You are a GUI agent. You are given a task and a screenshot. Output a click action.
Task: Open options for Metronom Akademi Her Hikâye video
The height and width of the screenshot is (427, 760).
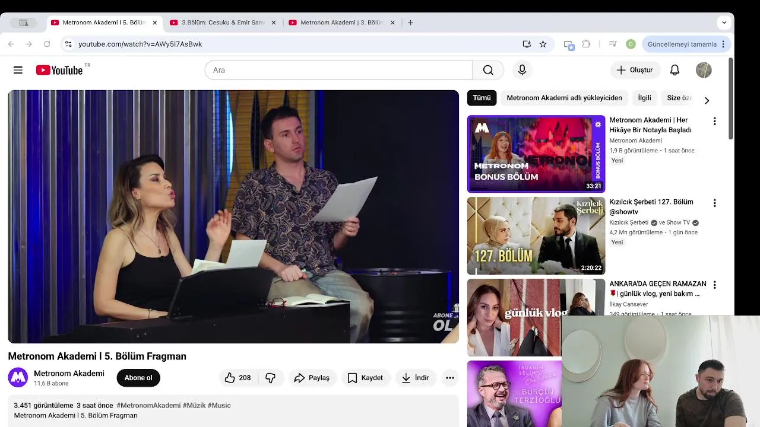point(714,121)
